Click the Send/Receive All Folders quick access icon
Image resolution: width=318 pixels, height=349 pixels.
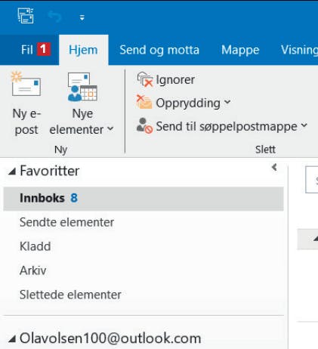(26, 16)
